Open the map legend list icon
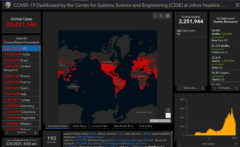This screenshot has width=240, height=147. (162, 16)
